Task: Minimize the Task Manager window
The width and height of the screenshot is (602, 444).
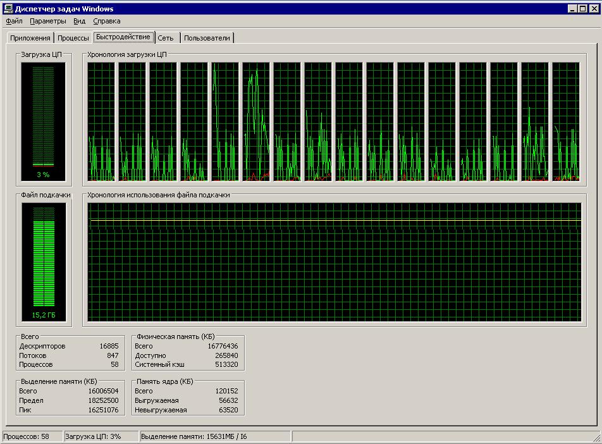Action: pos(572,8)
